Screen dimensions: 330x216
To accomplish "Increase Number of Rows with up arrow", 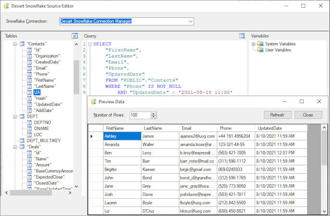I will pyautogui.click(x=153, y=113).
